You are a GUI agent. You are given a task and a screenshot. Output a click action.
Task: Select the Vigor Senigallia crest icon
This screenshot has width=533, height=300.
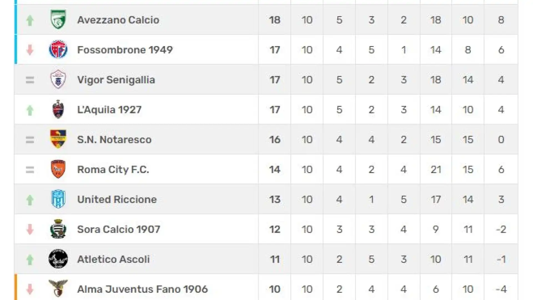(x=58, y=79)
